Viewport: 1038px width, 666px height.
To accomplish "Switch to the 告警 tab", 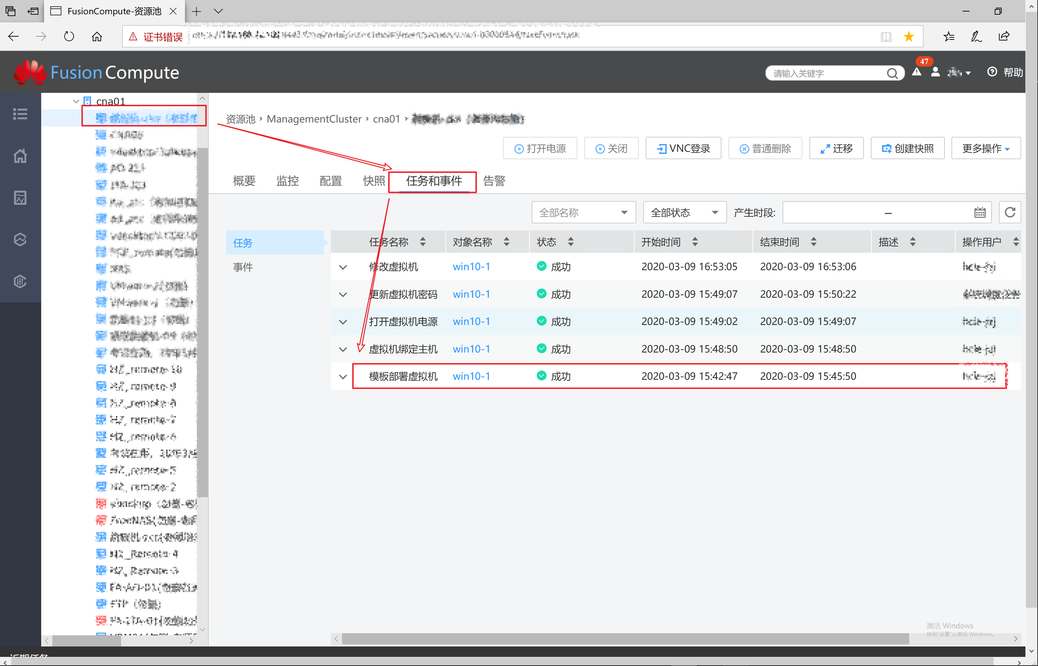I will pos(494,181).
